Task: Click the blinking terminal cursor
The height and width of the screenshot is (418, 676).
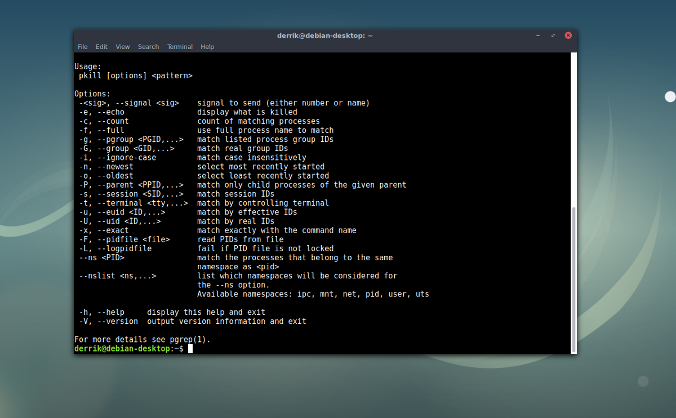Action: pyautogui.click(x=190, y=348)
